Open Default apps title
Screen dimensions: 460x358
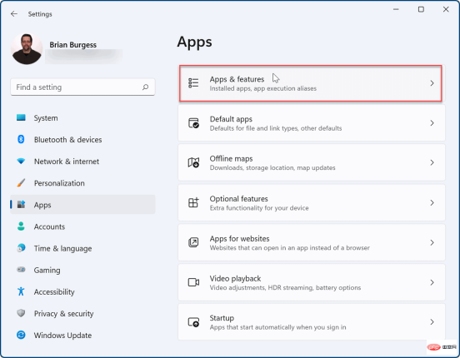[x=231, y=119]
